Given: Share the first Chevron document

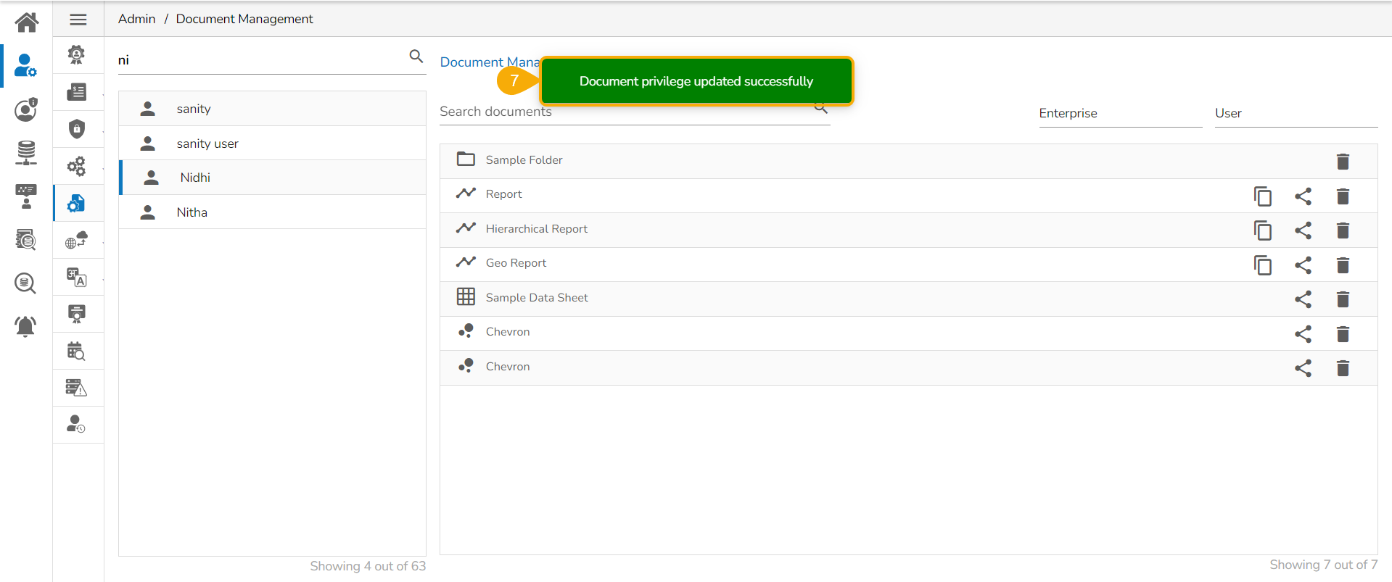Looking at the screenshot, I should [x=1303, y=333].
